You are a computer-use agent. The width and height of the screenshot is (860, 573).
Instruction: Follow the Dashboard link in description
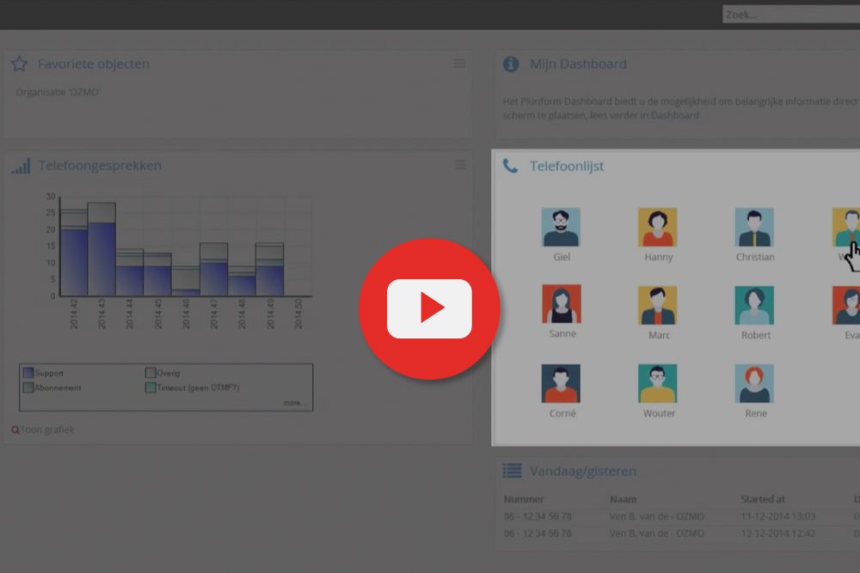point(674,115)
